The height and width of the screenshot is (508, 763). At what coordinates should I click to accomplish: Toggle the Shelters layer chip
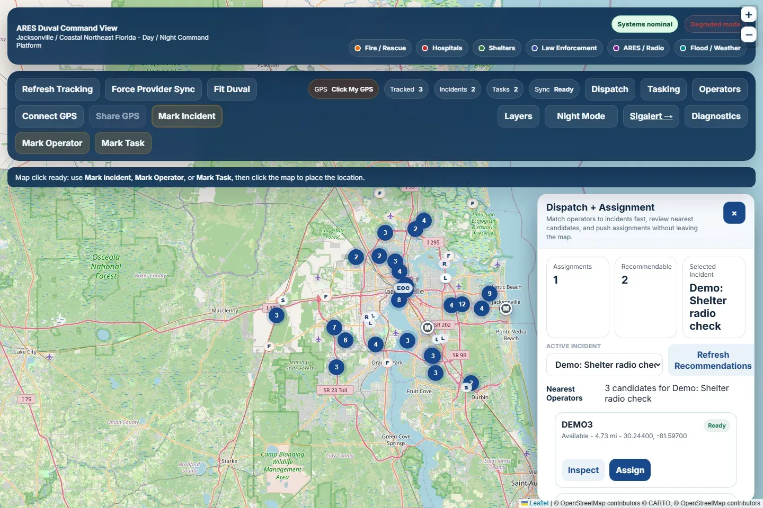point(496,48)
